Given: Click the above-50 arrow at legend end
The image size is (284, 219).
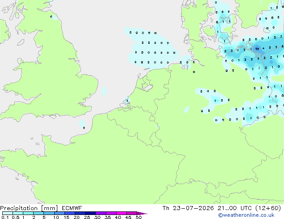Looking at the screenshot, I should click(142, 213).
